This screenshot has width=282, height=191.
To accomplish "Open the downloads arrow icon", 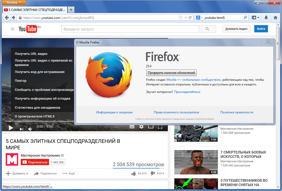I will click(266, 18).
